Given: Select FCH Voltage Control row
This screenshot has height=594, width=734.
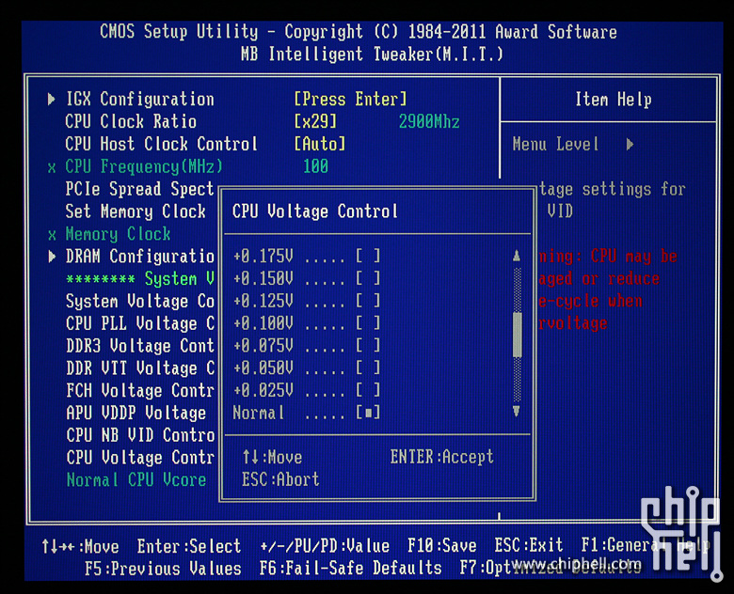Looking at the screenshot, I should click(140, 391).
